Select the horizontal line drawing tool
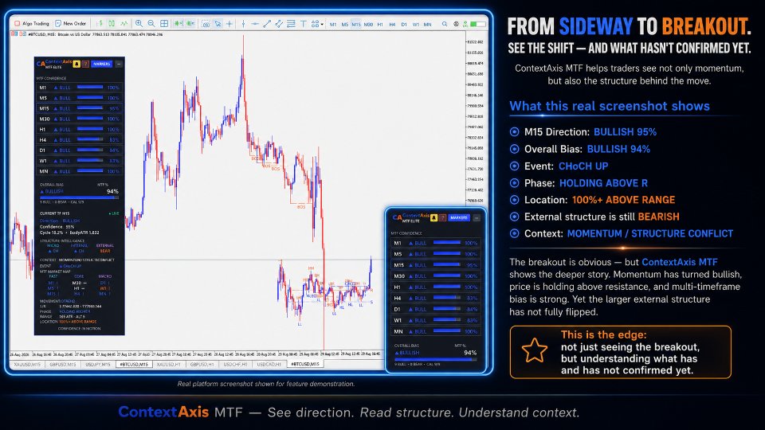Screen dimensions: 765x430 (x=255, y=23)
